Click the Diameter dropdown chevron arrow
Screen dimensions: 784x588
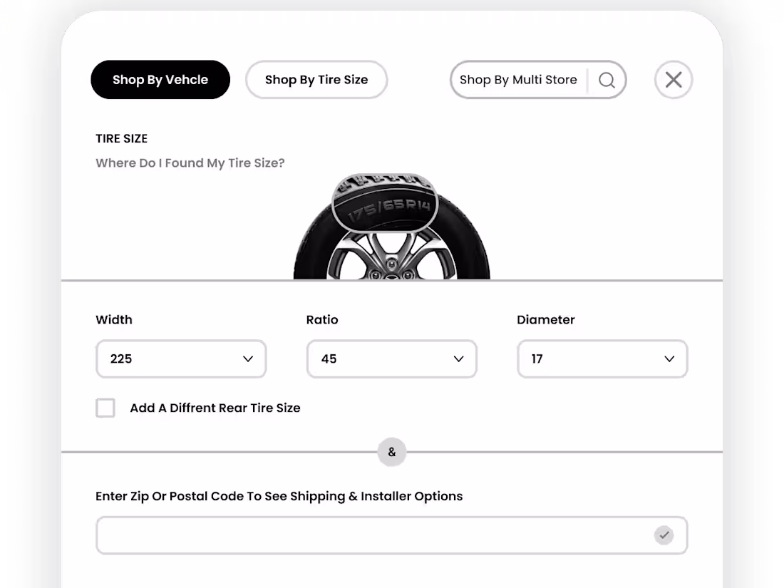pyautogui.click(x=669, y=359)
